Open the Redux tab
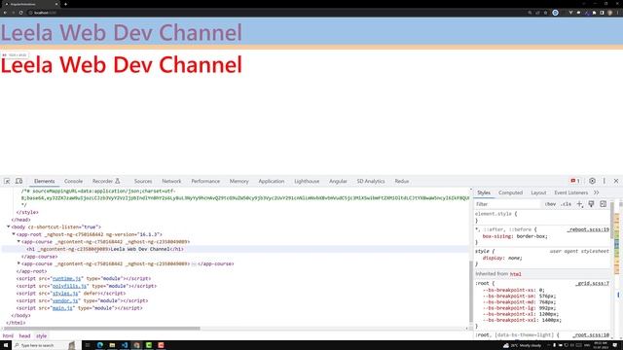Screen dimensions: 623x350 402,181
